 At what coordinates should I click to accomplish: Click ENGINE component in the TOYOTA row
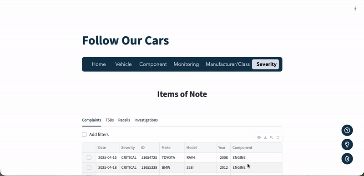click(256, 157)
